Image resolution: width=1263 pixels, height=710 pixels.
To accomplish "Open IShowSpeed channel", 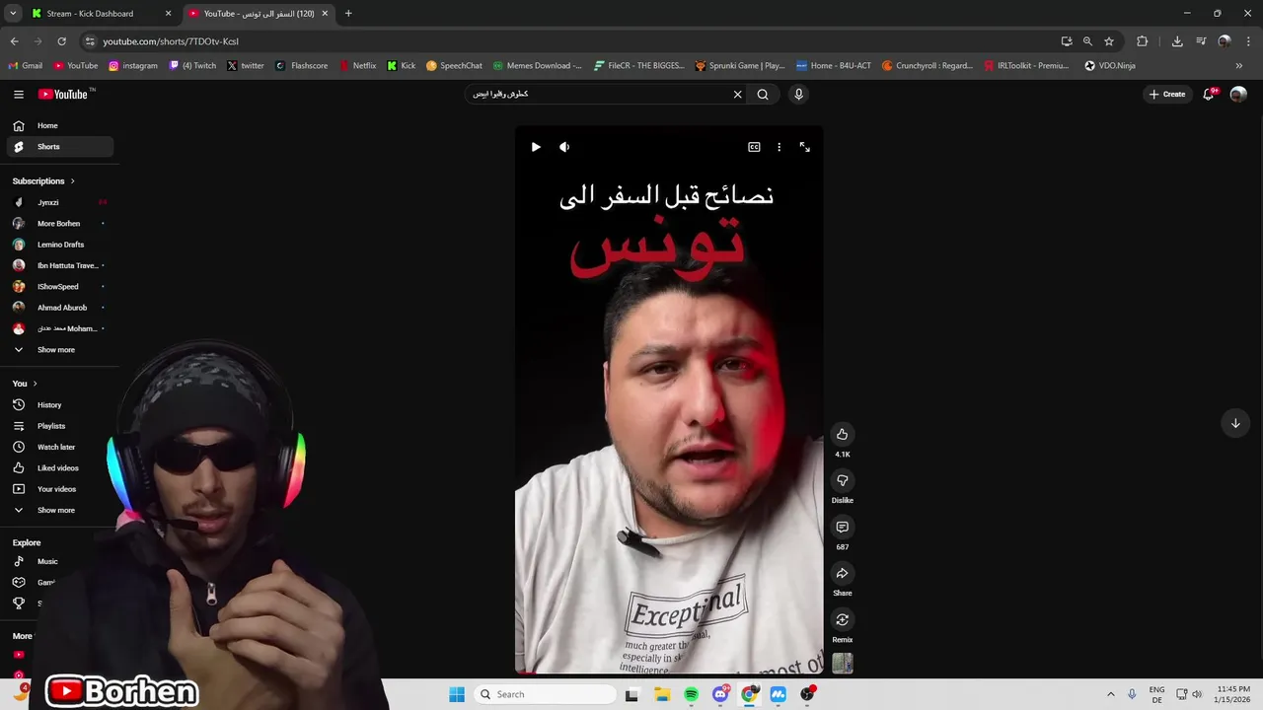I will pyautogui.click(x=59, y=287).
